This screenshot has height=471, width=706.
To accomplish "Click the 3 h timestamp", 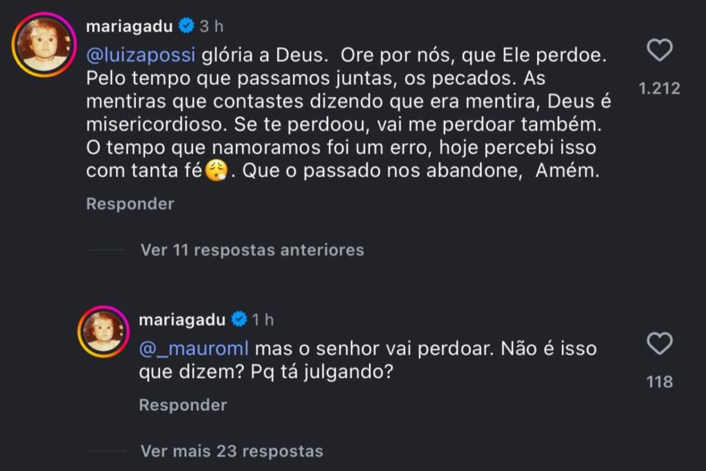I will [x=212, y=27].
